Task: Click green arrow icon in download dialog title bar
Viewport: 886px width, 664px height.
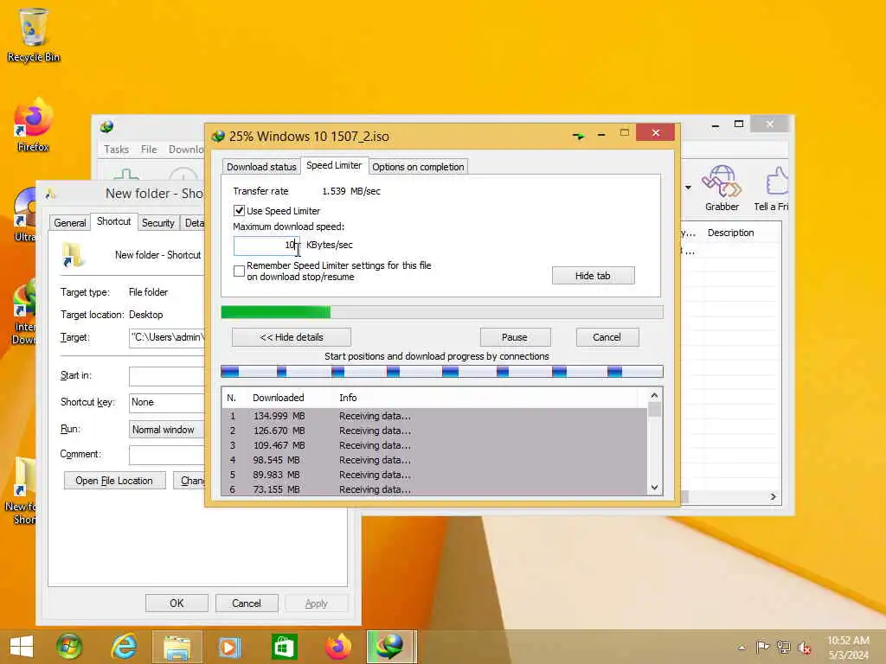Action: pyautogui.click(x=578, y=136)
